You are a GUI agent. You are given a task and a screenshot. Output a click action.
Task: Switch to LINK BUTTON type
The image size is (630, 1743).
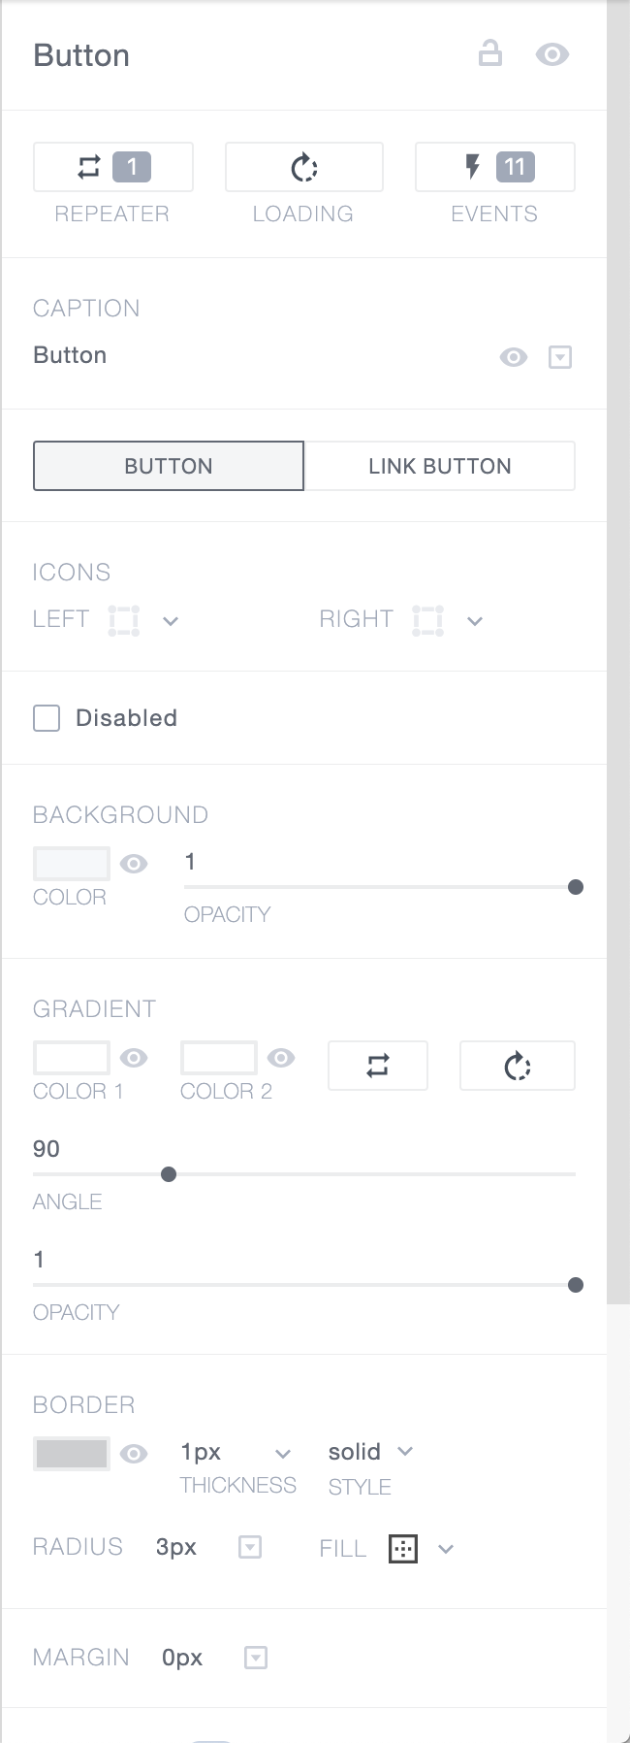click(439, 466)
